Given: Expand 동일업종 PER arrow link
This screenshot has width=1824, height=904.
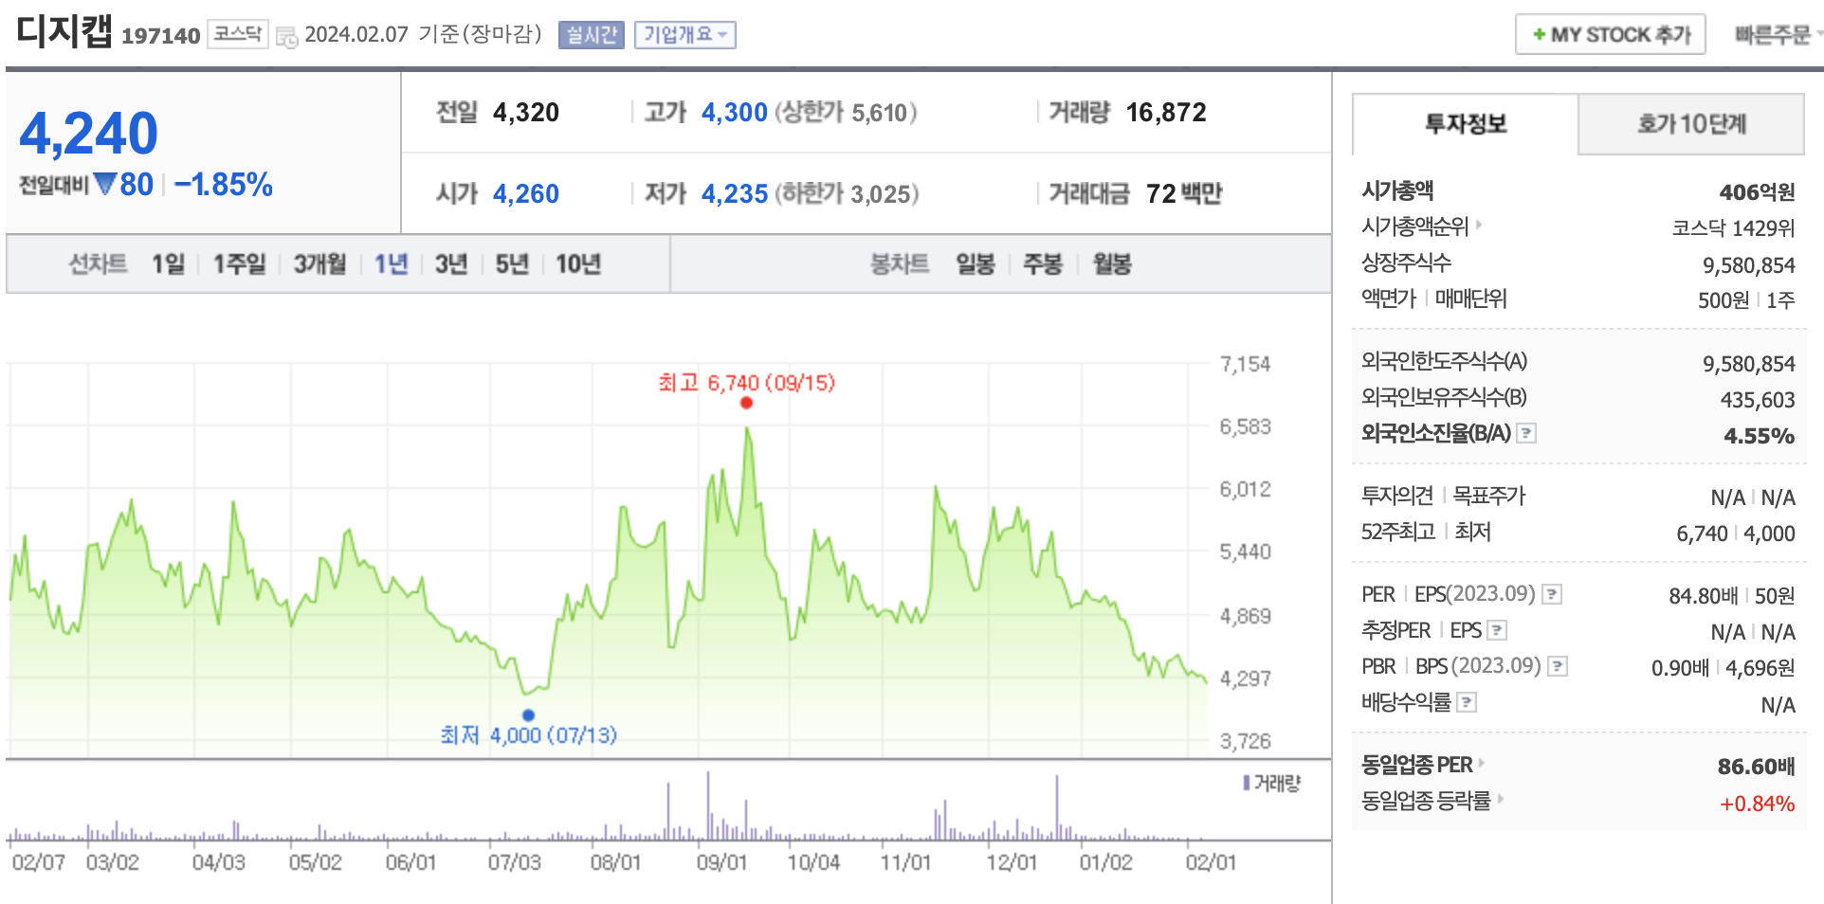Looking at the screenshot, I should 1481,763.
